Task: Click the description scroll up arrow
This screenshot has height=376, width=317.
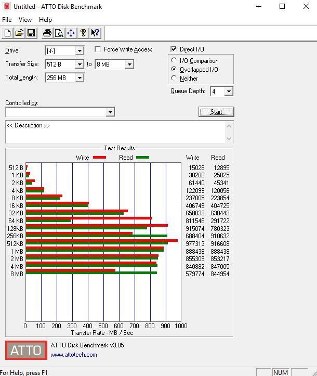Action: [229, 126]
